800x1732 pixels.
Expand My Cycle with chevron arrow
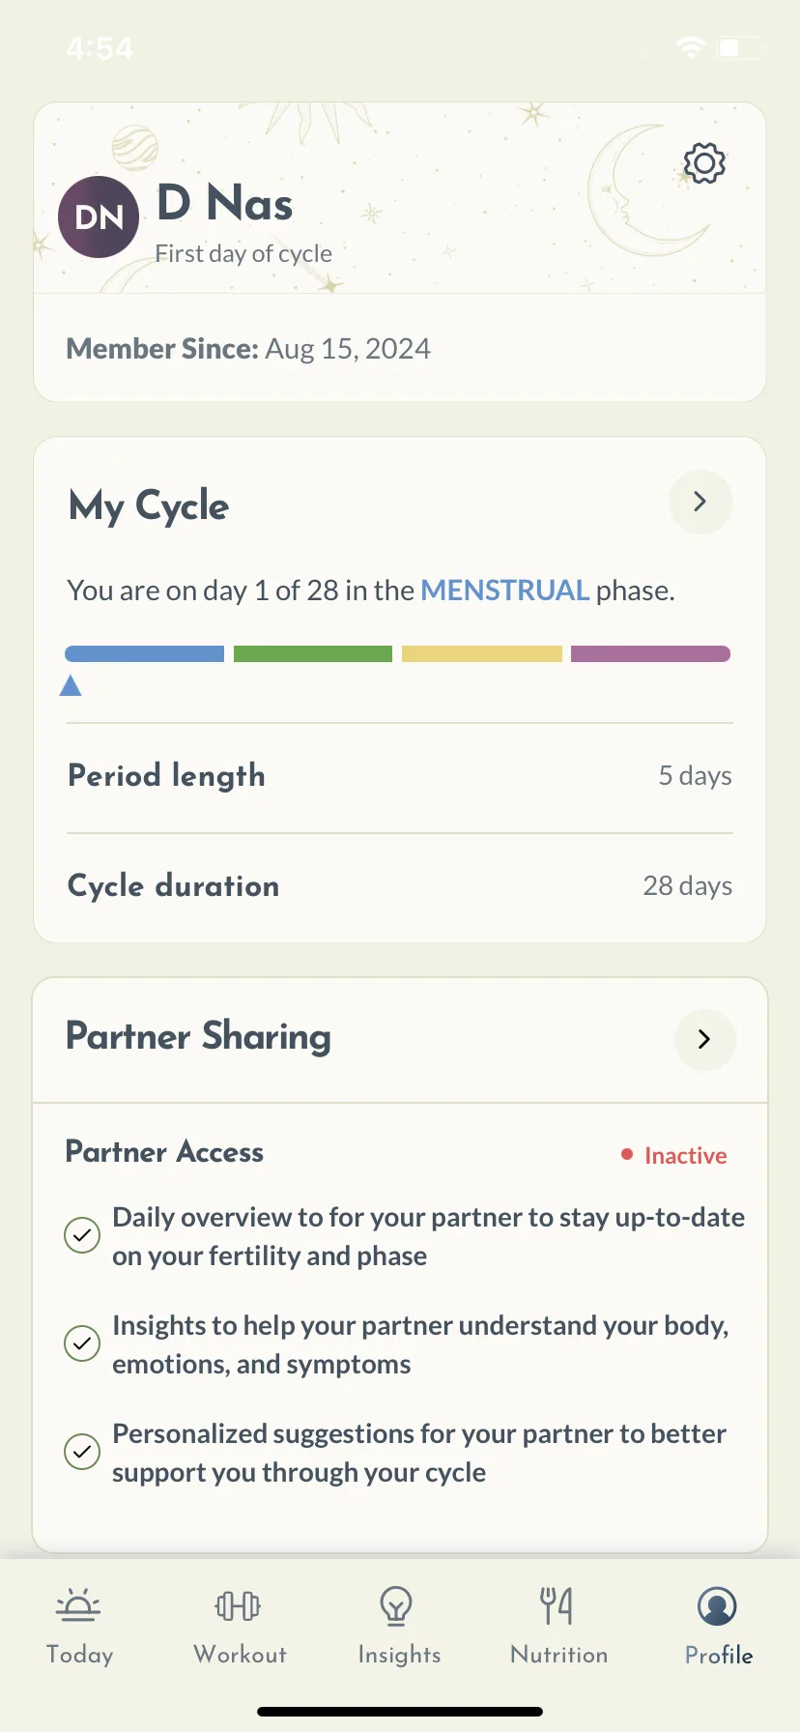pyautogui.click(x=700, y=502)
